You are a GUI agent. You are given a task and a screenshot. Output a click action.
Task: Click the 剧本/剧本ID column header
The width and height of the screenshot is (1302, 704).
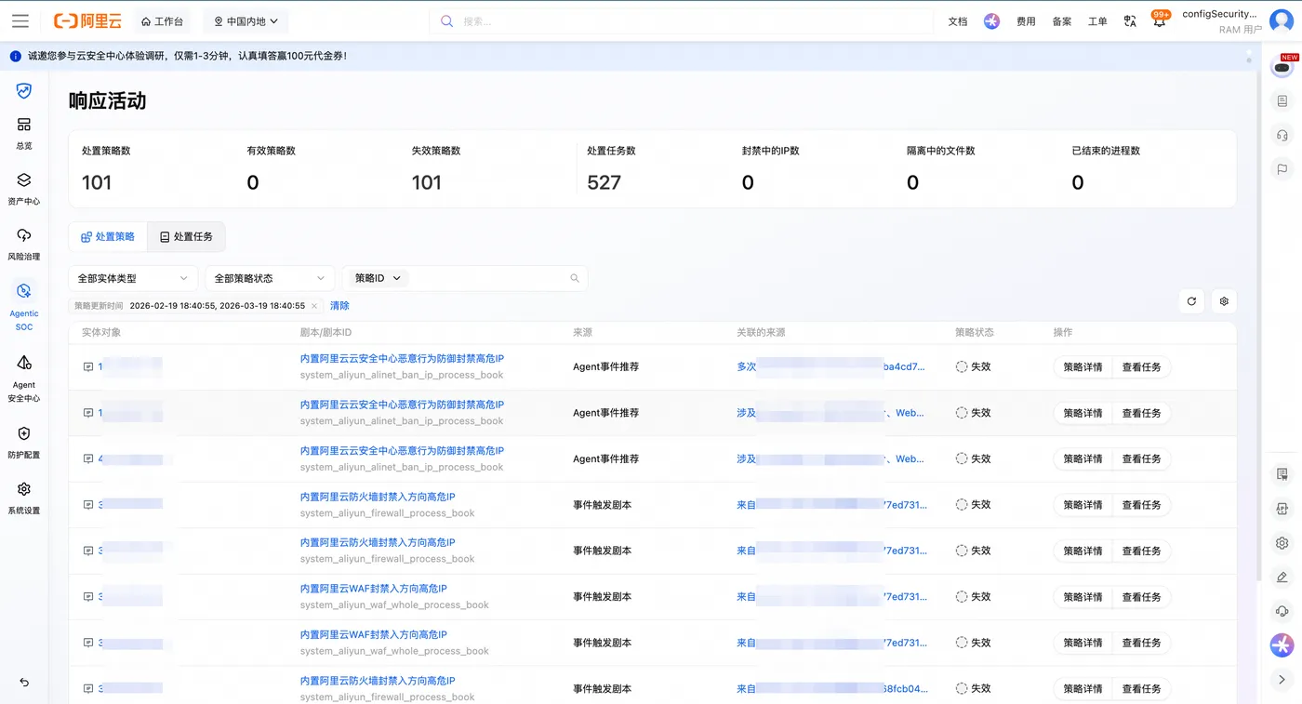[x=325, y=332]
